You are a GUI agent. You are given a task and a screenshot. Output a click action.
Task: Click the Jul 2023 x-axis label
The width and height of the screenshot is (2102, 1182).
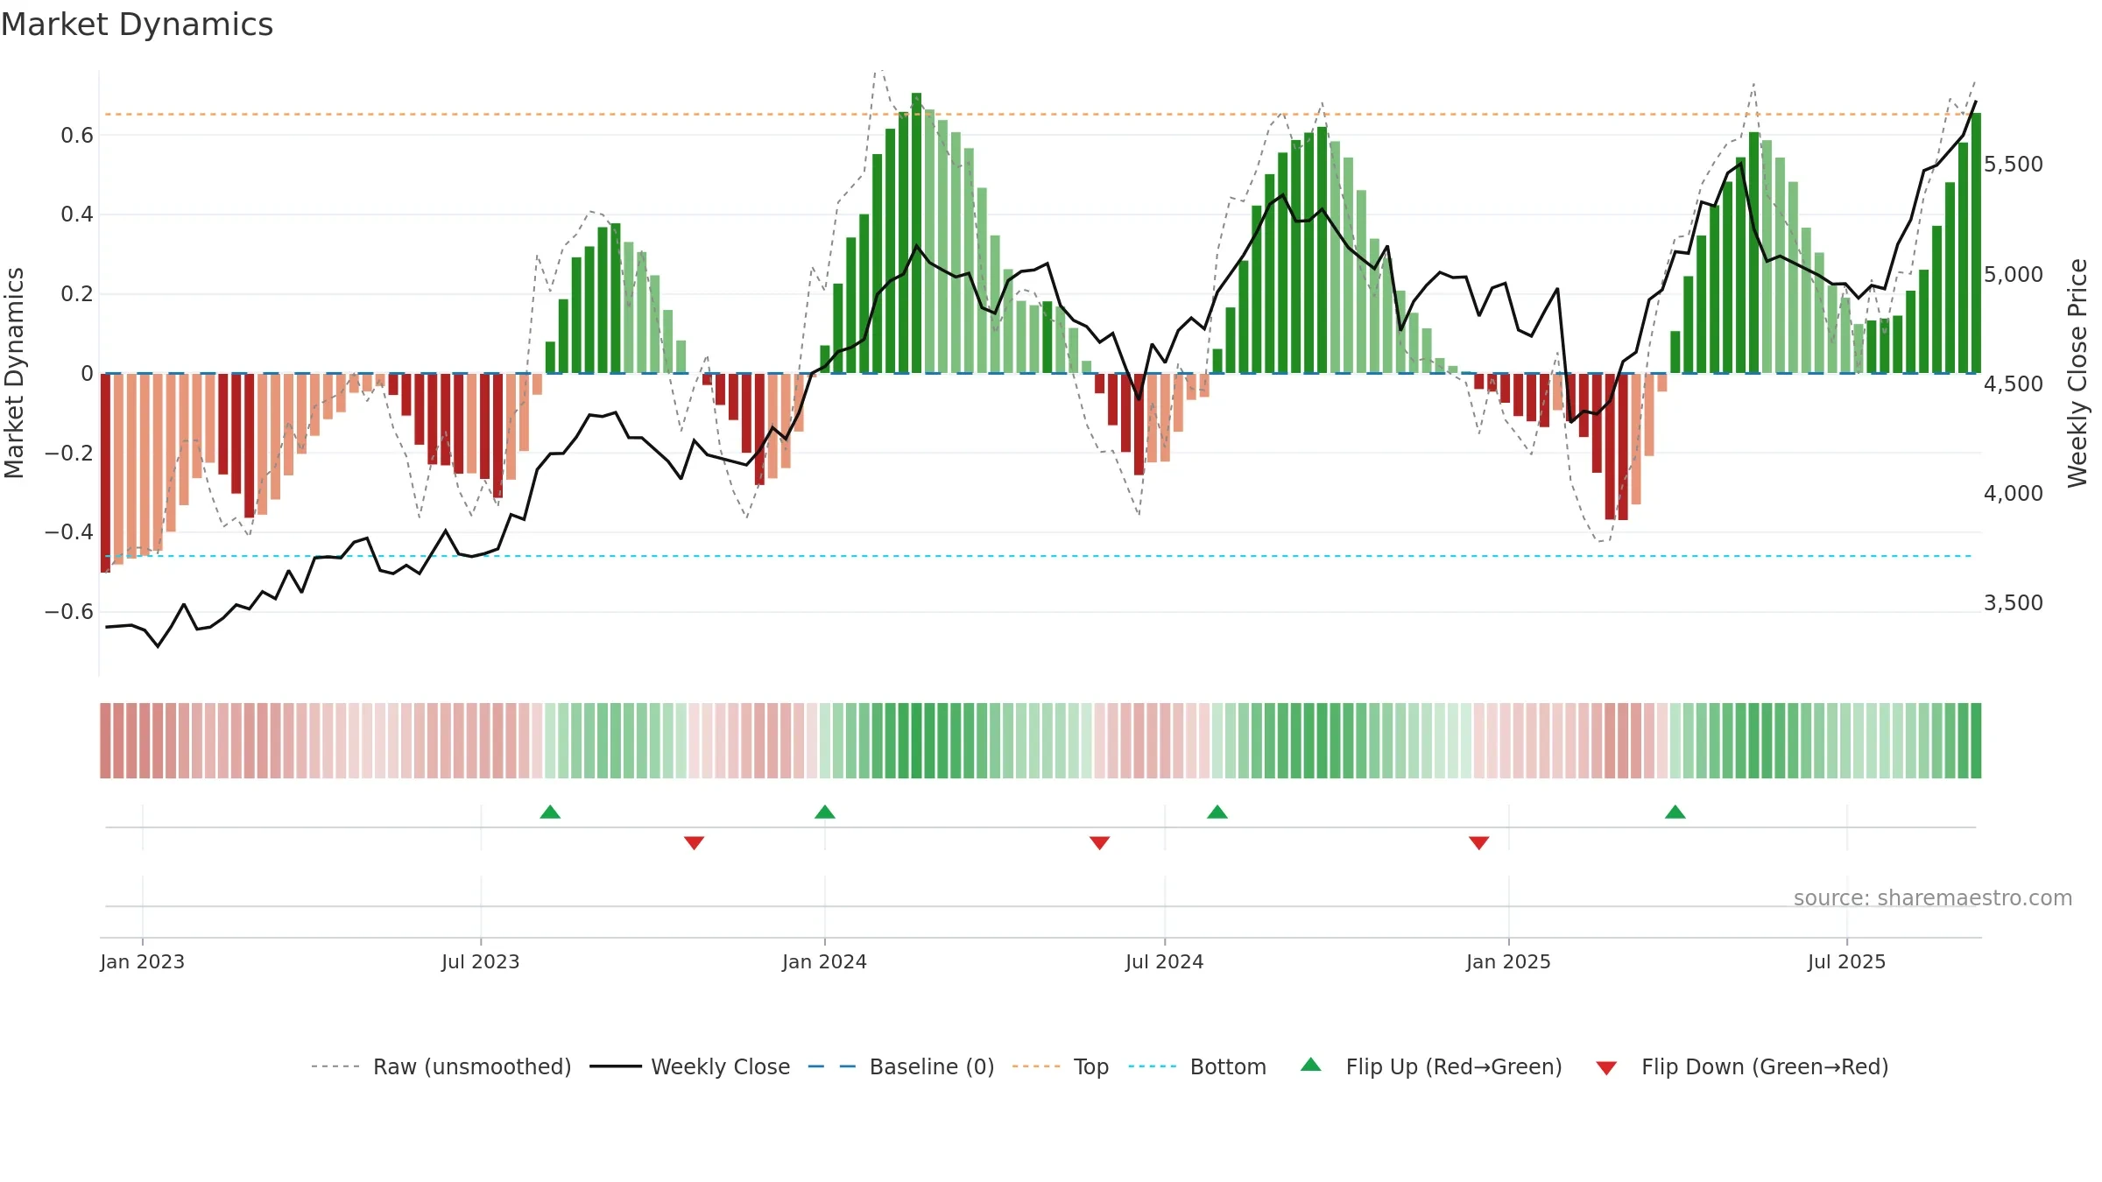pos(481,961)
